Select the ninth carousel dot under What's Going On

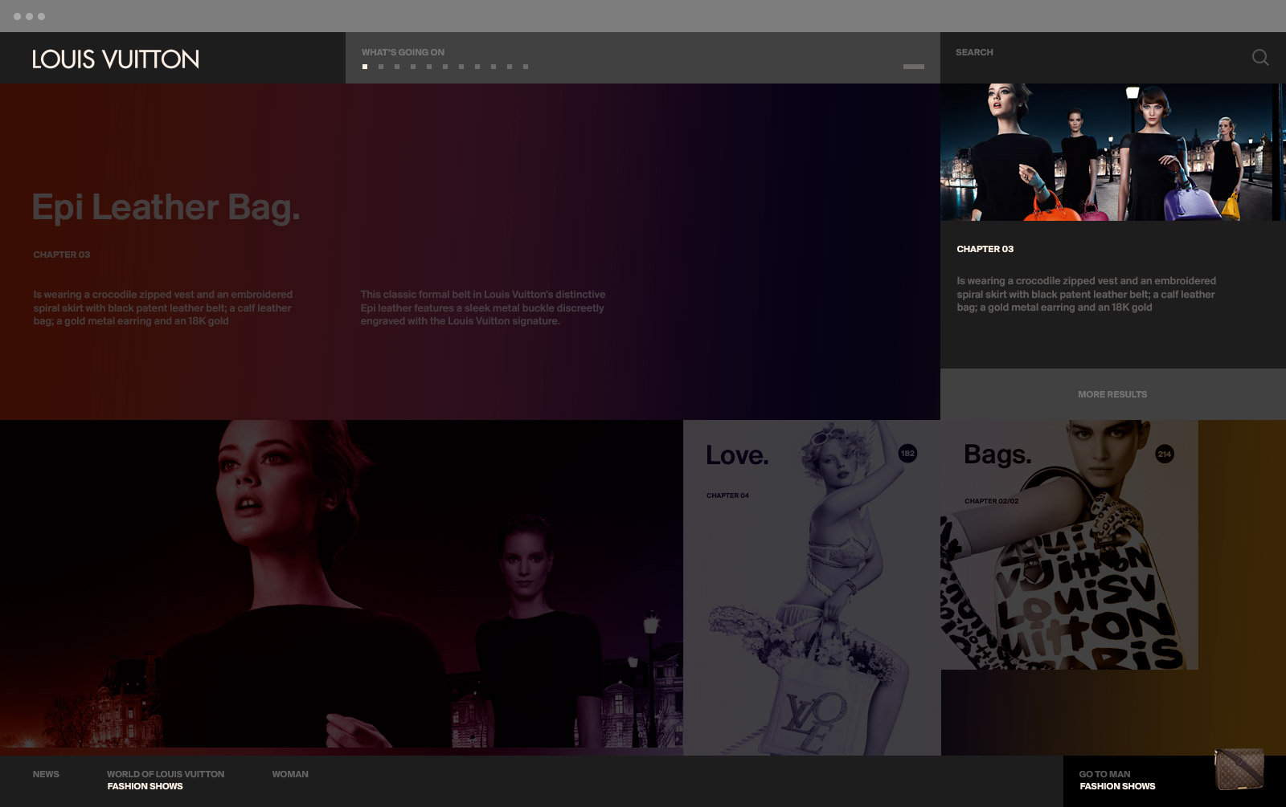tap(494, 67)
